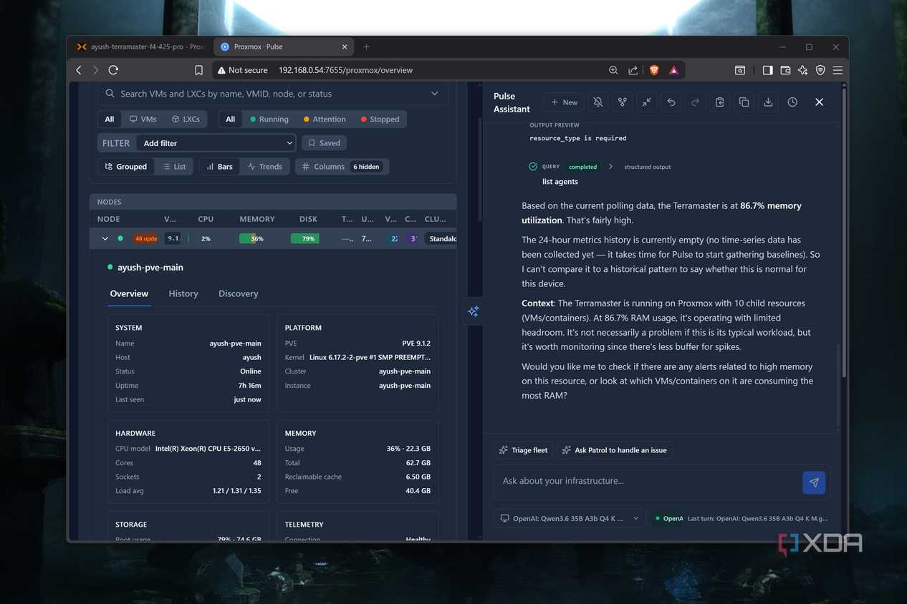Filter by Attention status

[325, 119]
